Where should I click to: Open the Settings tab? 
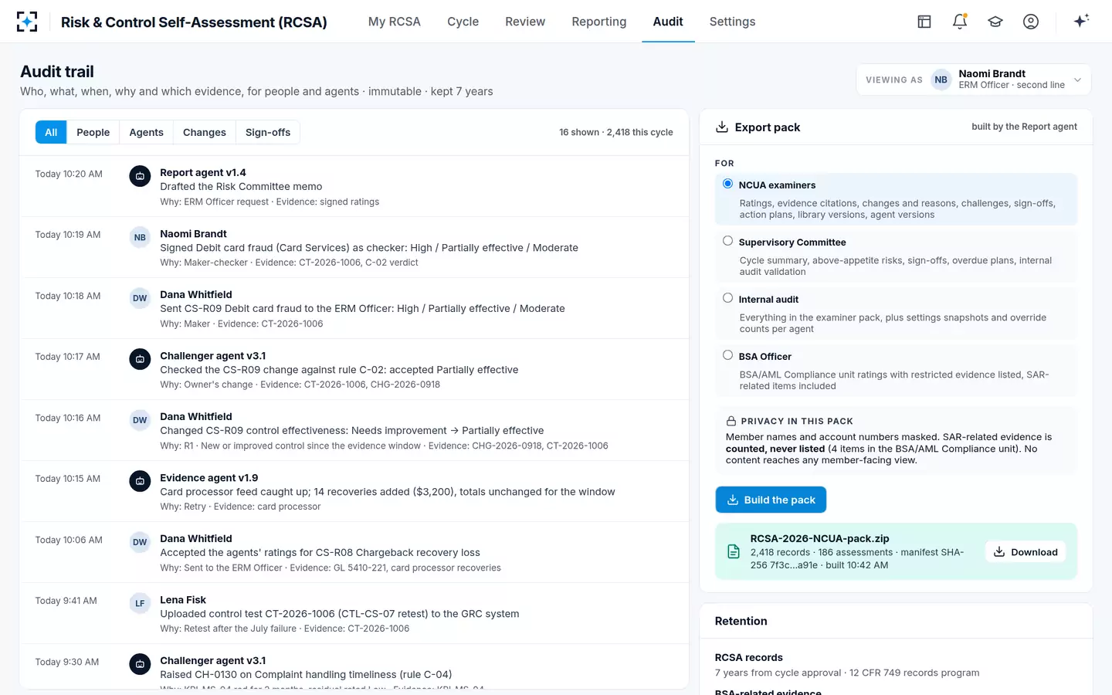732,22
